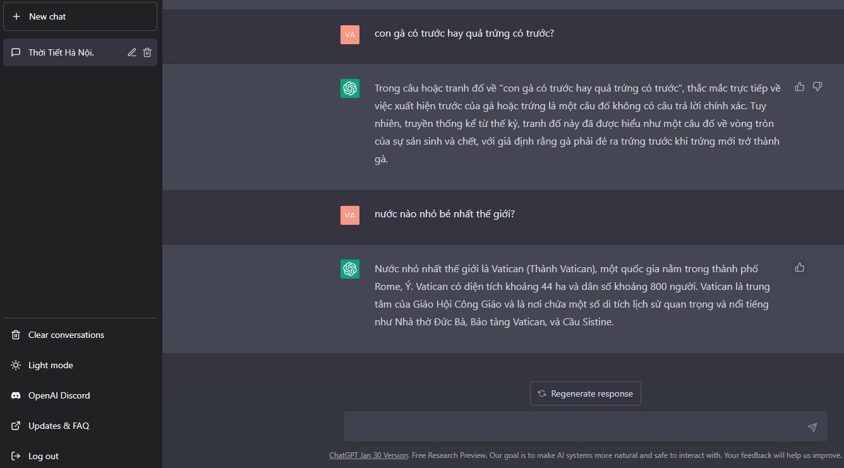844x468 pixels.
Task: Click the VA avatar next to the country question
Action: (349, 215)
